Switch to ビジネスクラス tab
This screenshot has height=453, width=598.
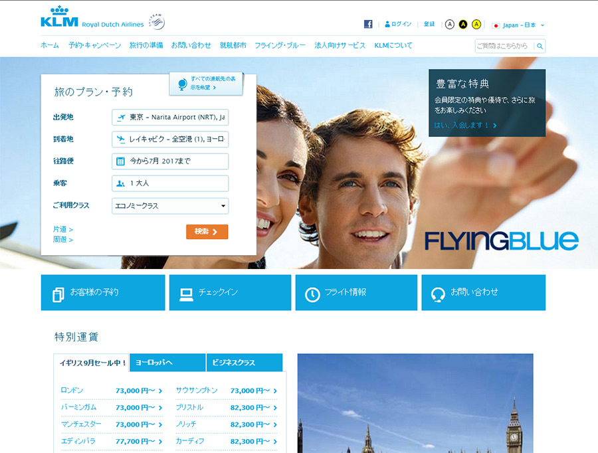click(245, 363)
